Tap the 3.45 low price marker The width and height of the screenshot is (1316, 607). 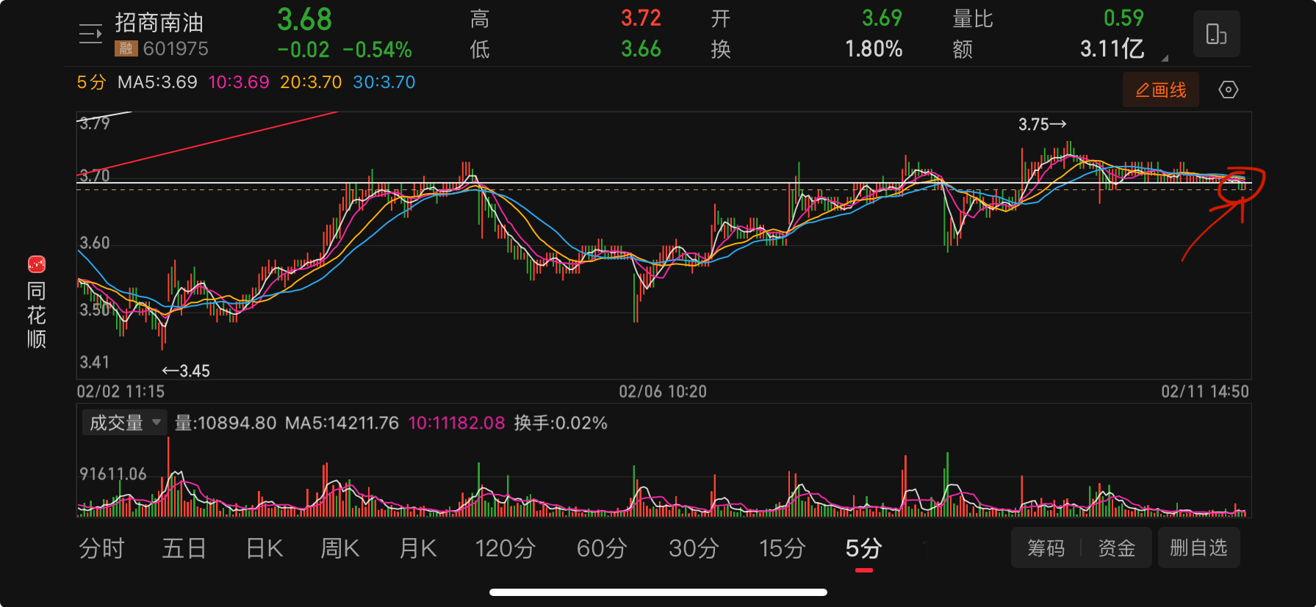point(186,371)
